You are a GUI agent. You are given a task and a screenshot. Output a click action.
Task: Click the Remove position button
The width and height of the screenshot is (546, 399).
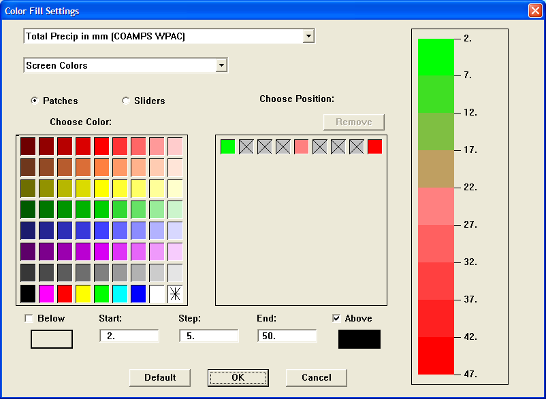[353, 122]
